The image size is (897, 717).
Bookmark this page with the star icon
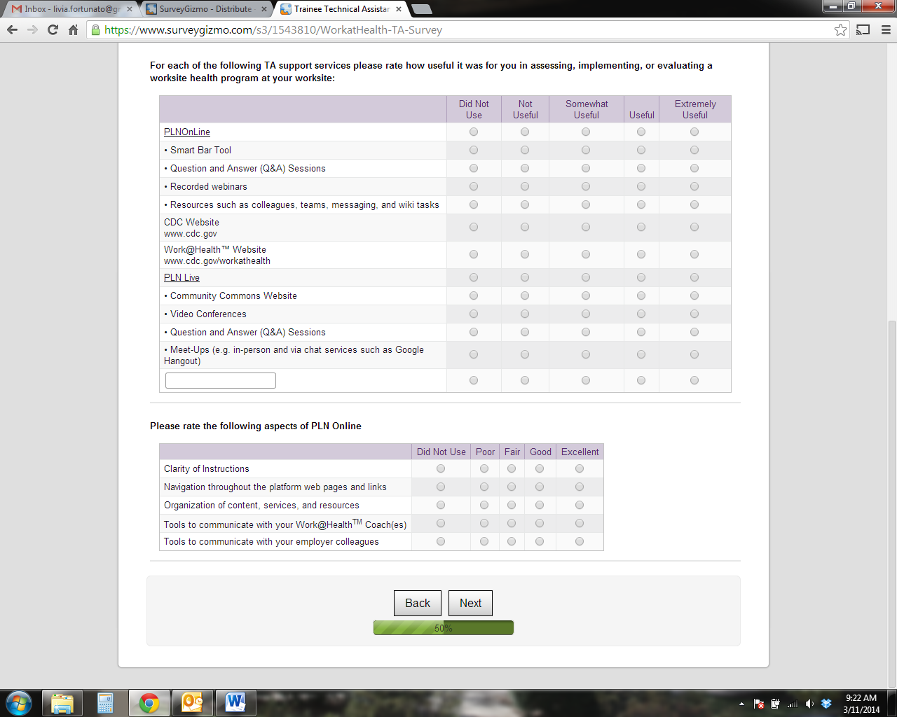click(840, 30)
